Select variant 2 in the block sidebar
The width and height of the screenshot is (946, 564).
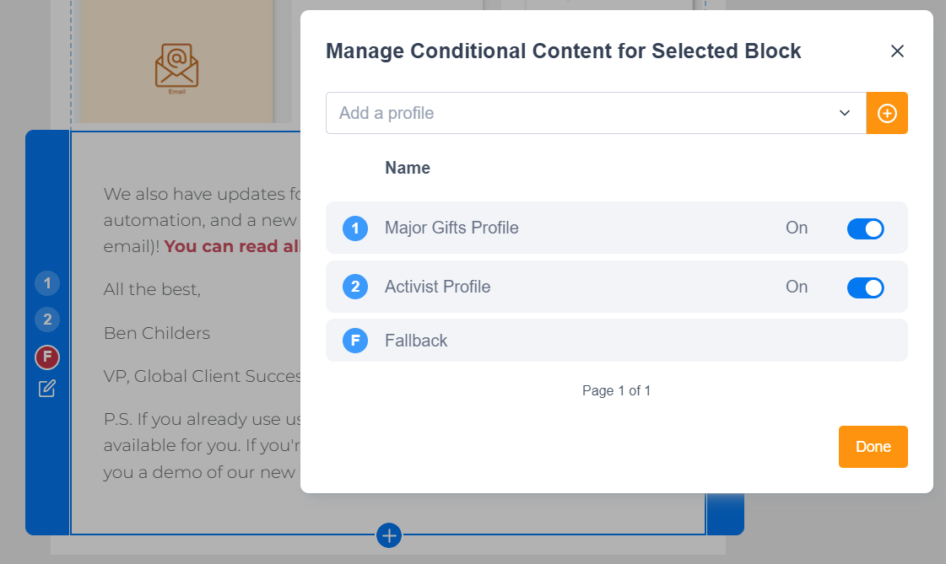click(x=47, y=320)
